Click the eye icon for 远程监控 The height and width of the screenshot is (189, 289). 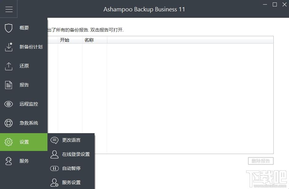(x=9, y=104)
